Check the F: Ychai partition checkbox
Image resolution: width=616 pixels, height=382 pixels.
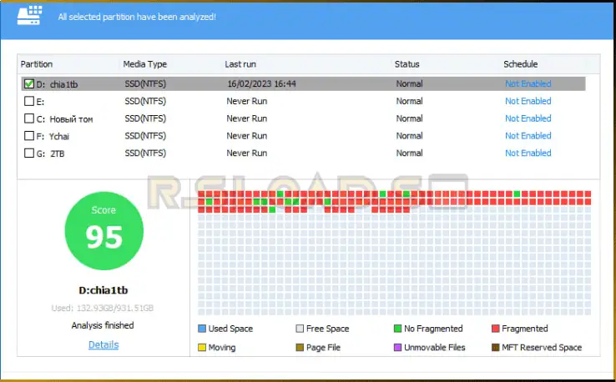pyautogui.click(x=29, y=135)
